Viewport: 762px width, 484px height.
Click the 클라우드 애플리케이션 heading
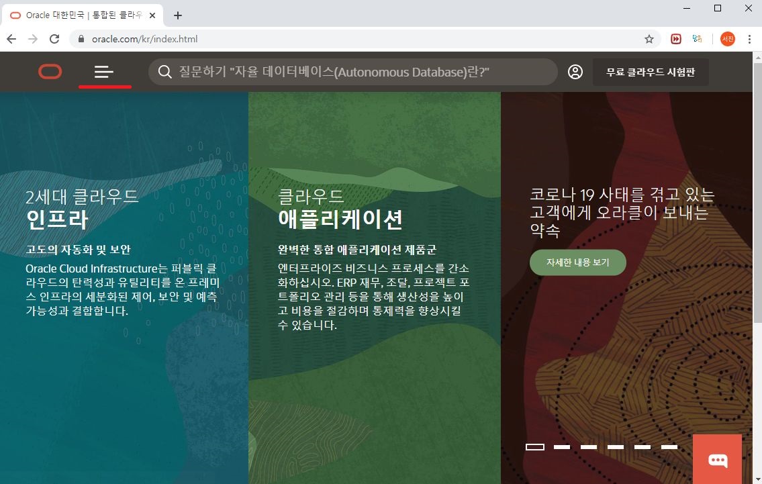click(340, 209)
